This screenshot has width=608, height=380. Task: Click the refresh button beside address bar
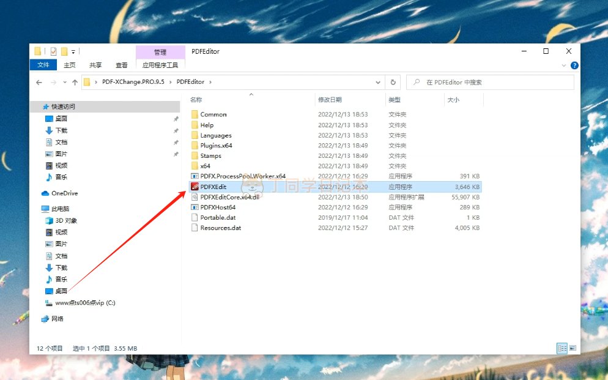tap(393, 82)
